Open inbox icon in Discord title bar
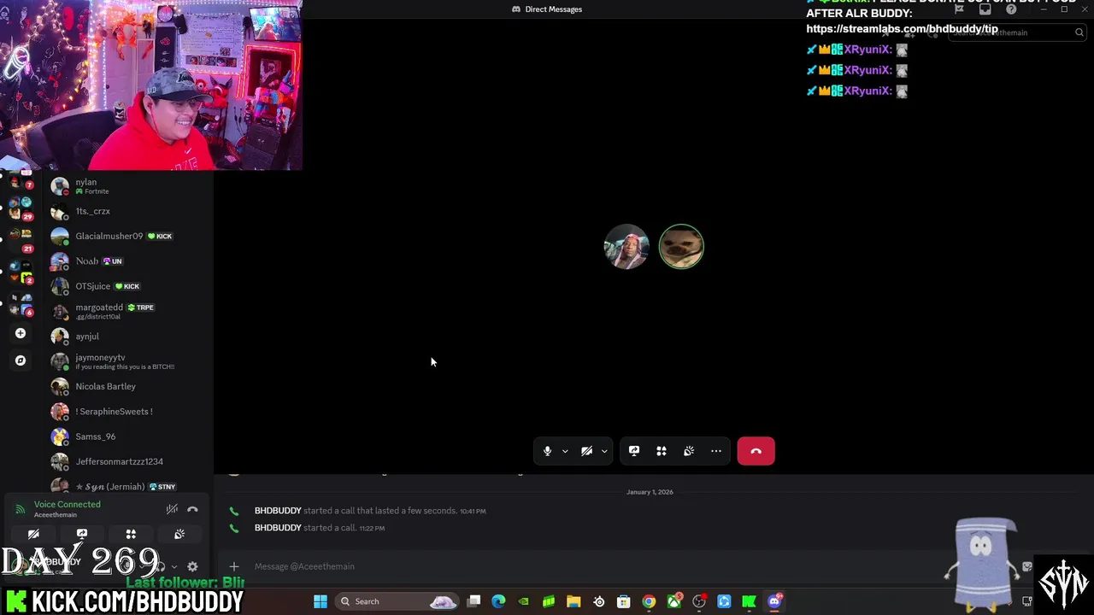 coord(985,9)
